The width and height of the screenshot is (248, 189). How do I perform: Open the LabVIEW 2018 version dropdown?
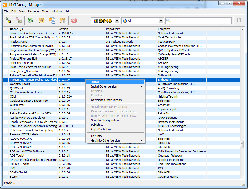(x=117, y=21)
